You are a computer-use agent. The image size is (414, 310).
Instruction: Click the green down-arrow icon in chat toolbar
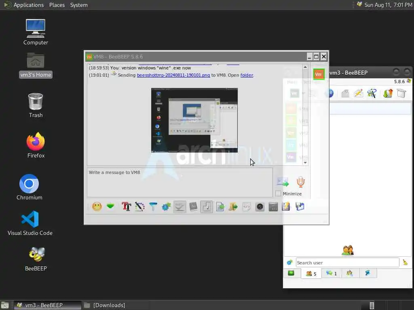pyautogui.click(x=110, y=206)
